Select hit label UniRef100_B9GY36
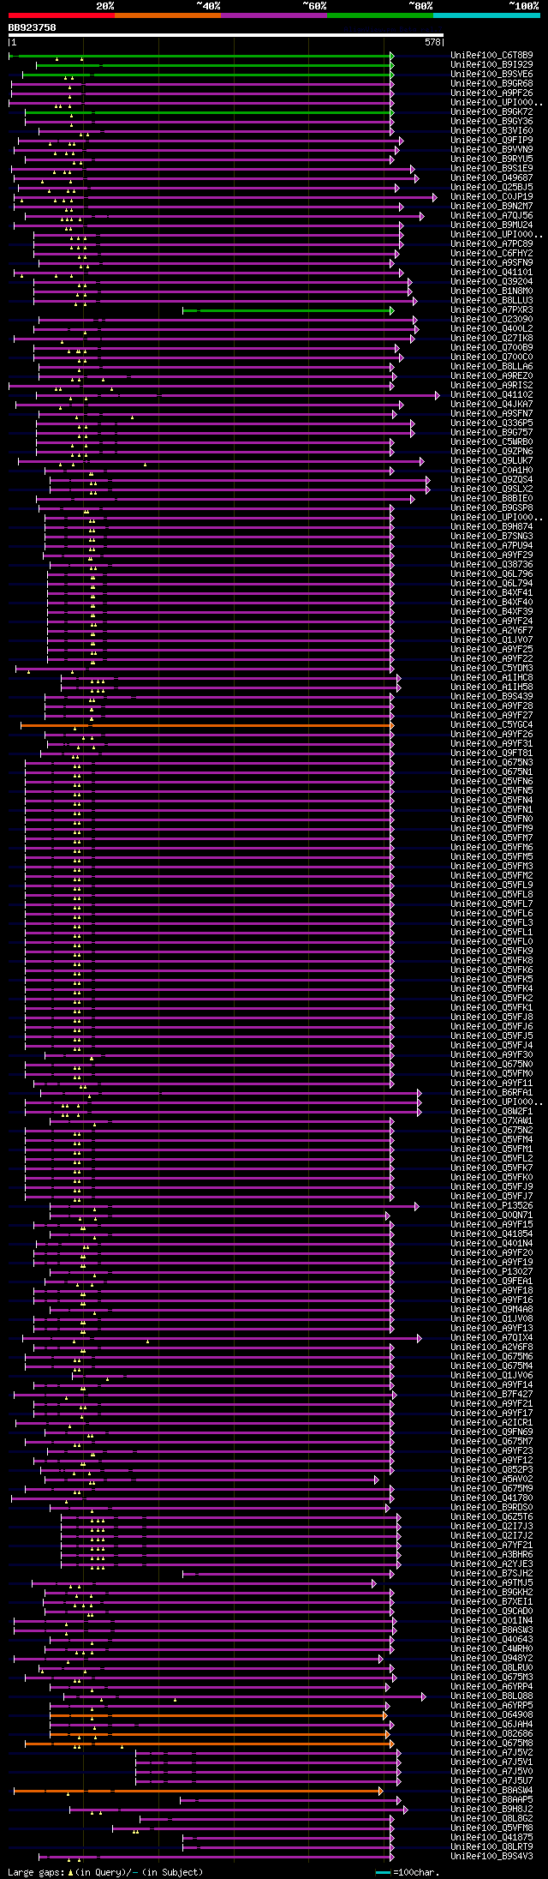This screenshot has width=548, height=1879. click(491, 122)
